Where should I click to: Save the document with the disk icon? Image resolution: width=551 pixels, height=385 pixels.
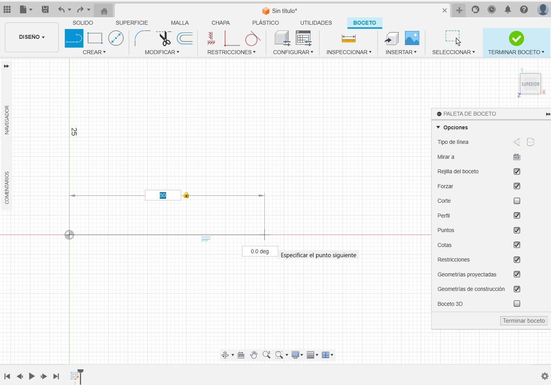[x=45, y=10]
